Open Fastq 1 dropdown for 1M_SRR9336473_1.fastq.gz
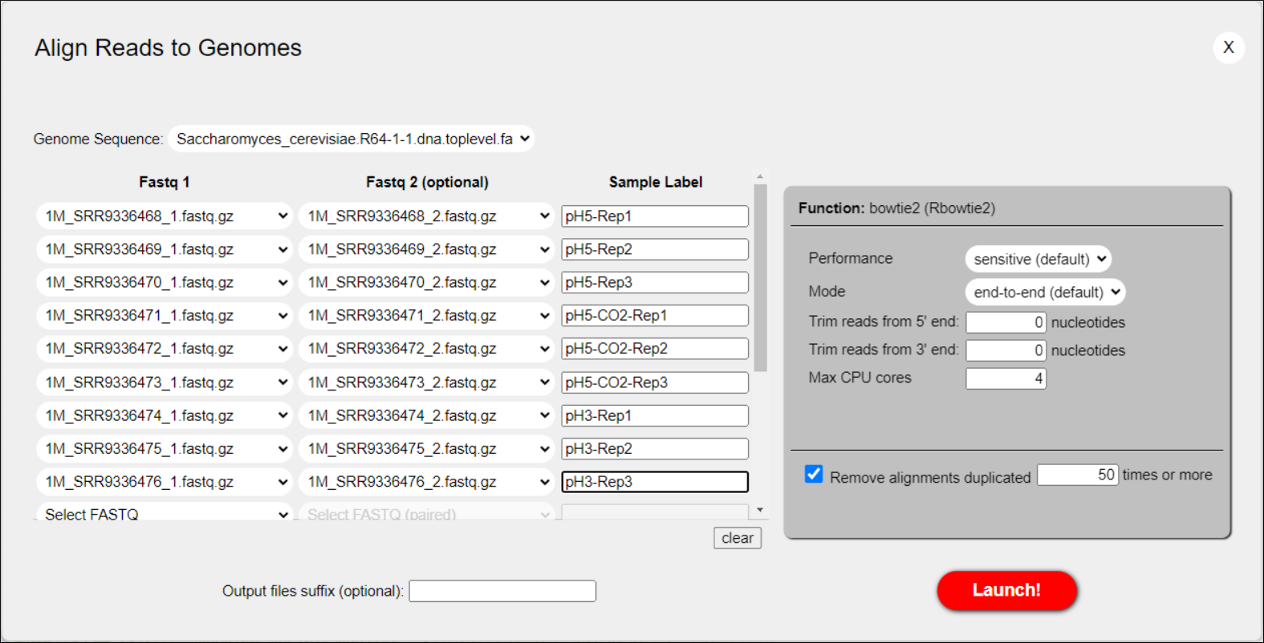 (164, 382)
